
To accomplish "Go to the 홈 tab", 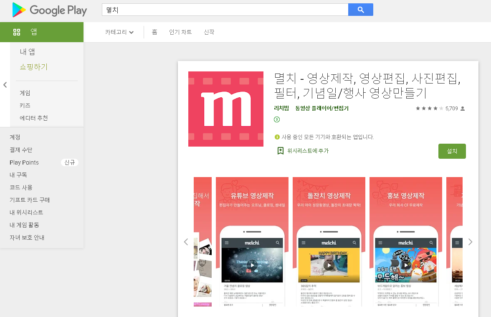I will point(154,32).
